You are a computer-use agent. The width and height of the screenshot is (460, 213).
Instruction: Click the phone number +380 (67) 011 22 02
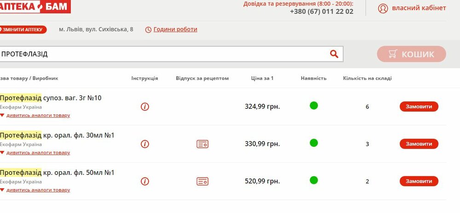pyautogui.click(x=322, y=11)
